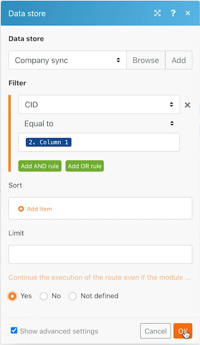Uncheck Show advanced settings checkbox
The height and width of the screenshot is (345, 200).
click(14, 330)
